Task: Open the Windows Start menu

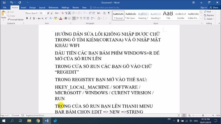Action: [x=4, y=121]
